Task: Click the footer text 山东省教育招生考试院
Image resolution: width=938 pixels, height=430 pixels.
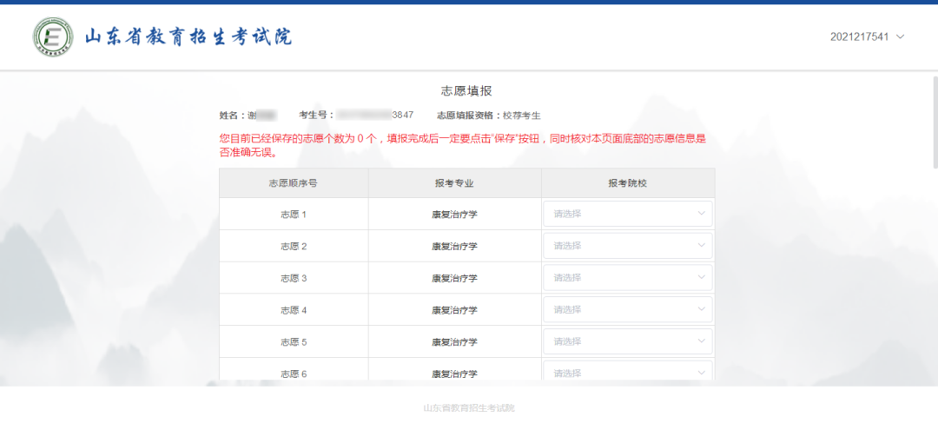Action: click(x=469, y=408)
